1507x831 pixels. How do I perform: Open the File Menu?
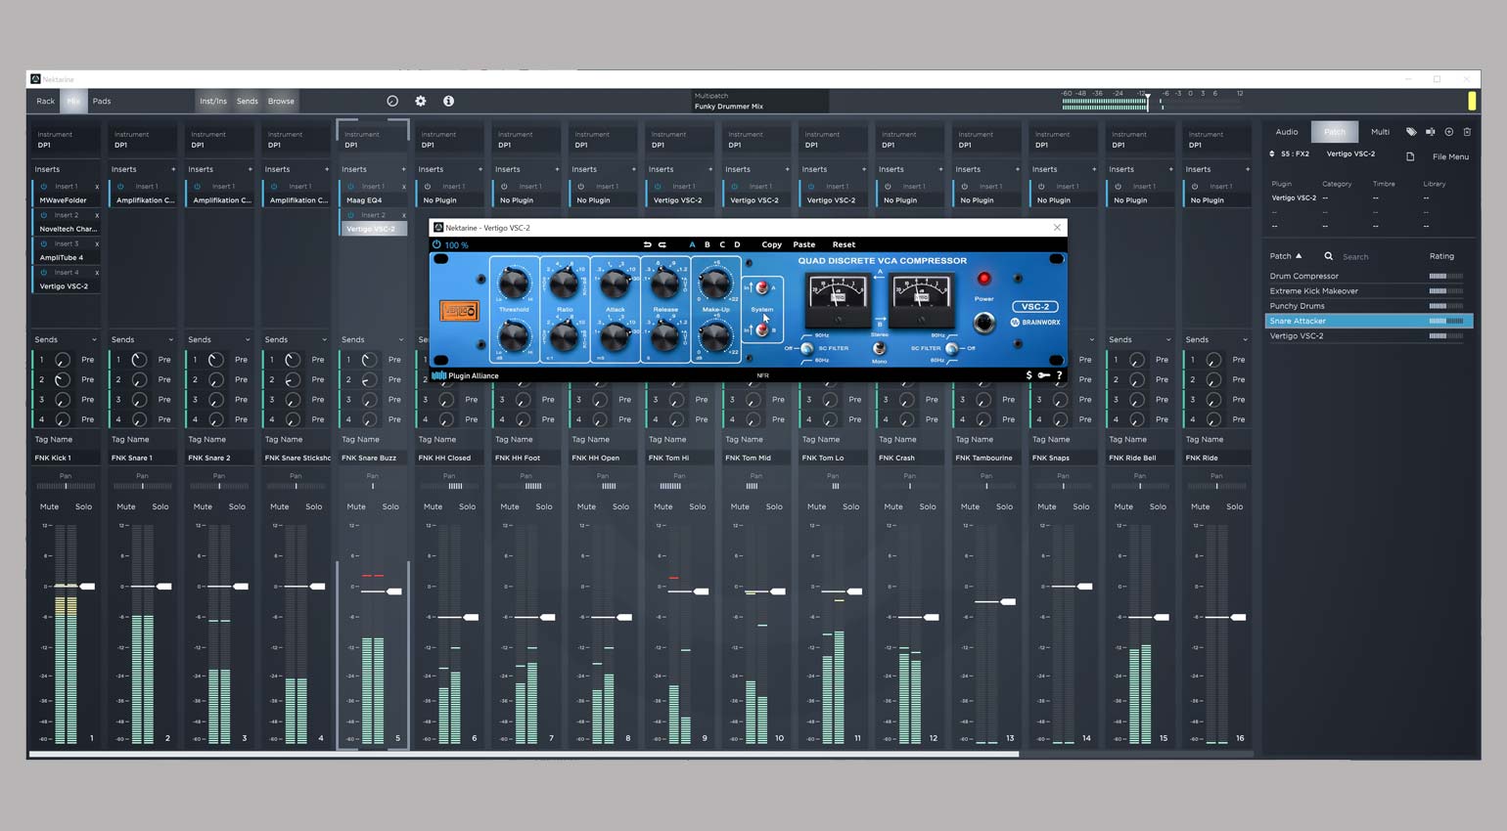pyautogui.click(x=1450, y=156)
